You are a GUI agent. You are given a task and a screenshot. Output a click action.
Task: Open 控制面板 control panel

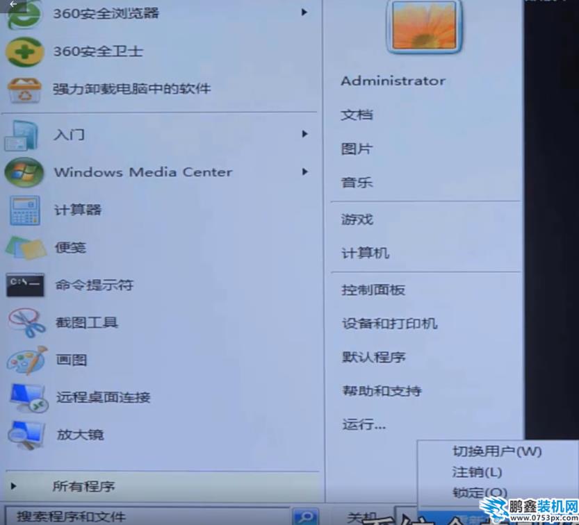[373, 290]
